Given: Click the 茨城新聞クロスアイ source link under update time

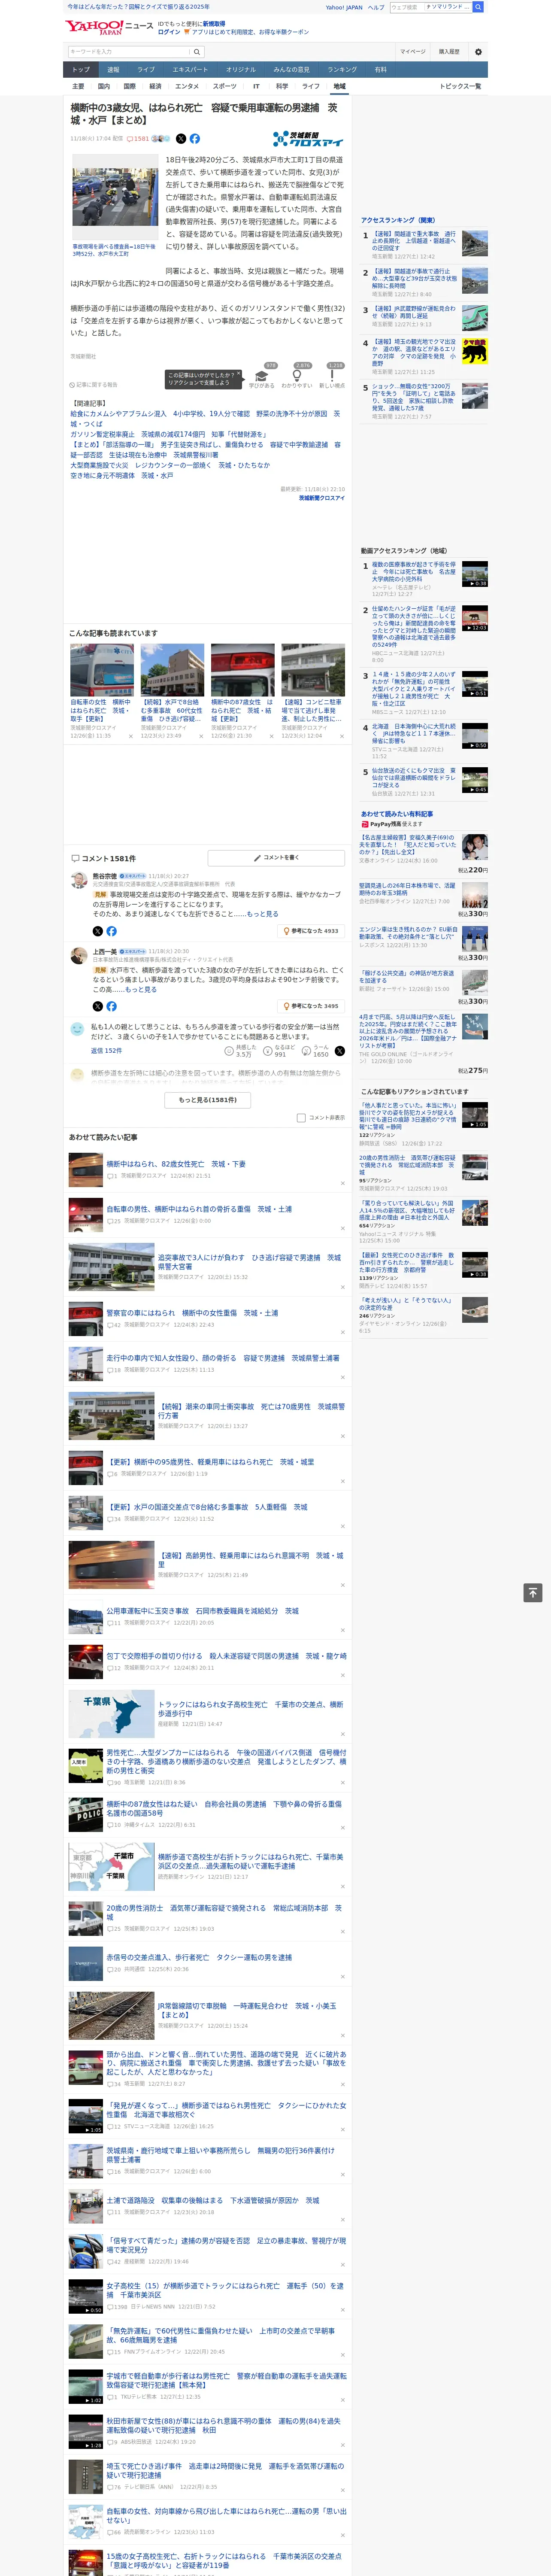Looking at the screenshot, I should point(321,498).
